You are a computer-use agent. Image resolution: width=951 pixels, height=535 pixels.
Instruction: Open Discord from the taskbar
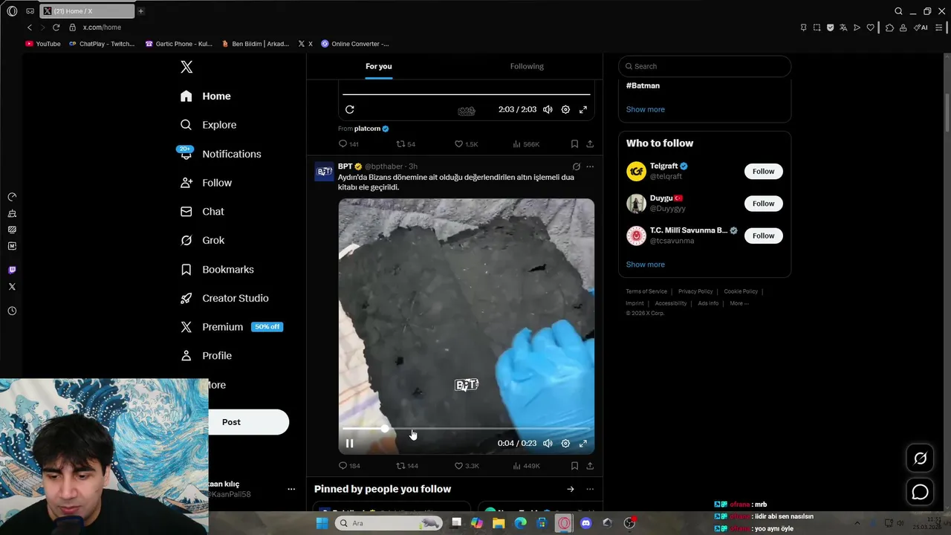[x=585, y=523]
